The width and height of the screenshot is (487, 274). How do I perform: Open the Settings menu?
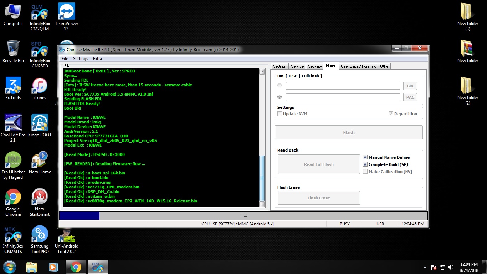(81, 59)
